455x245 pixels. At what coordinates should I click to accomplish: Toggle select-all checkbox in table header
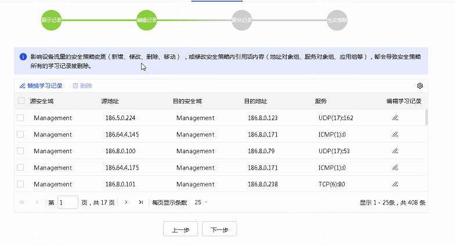click(21, 101)
